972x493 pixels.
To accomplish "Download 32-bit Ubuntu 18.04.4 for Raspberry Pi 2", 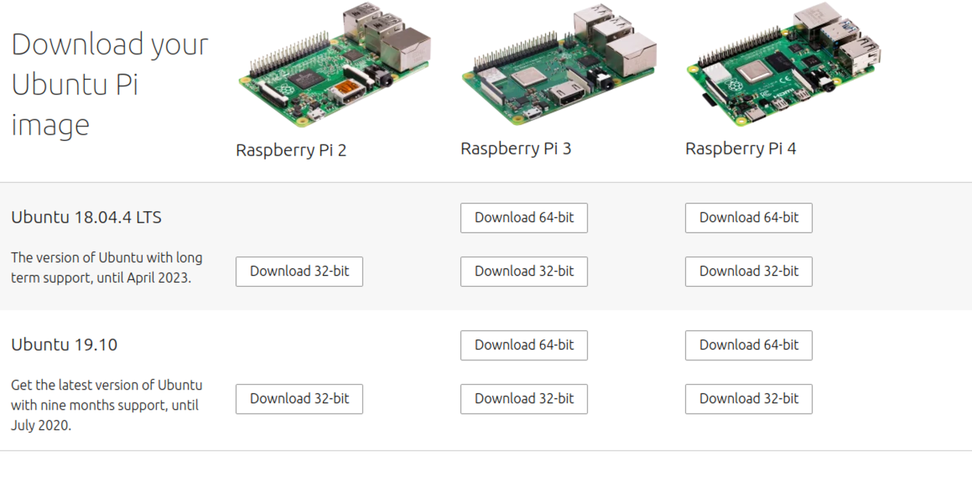I will 299,271.
